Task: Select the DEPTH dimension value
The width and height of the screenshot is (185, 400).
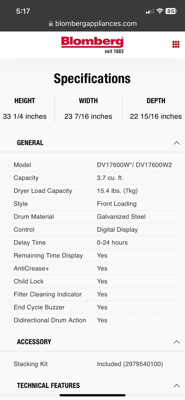Action: 156,116
